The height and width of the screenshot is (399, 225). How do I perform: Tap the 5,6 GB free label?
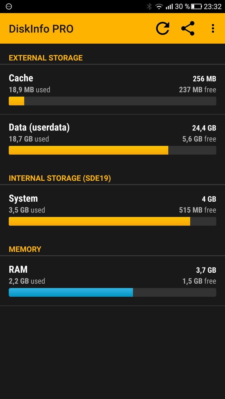pyautogui.click(x=199, y=139)
